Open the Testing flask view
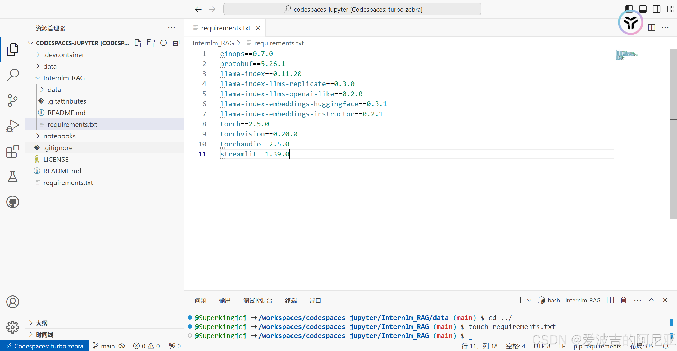This screenshot has height=351, width=677. click(x=12, y=177)
